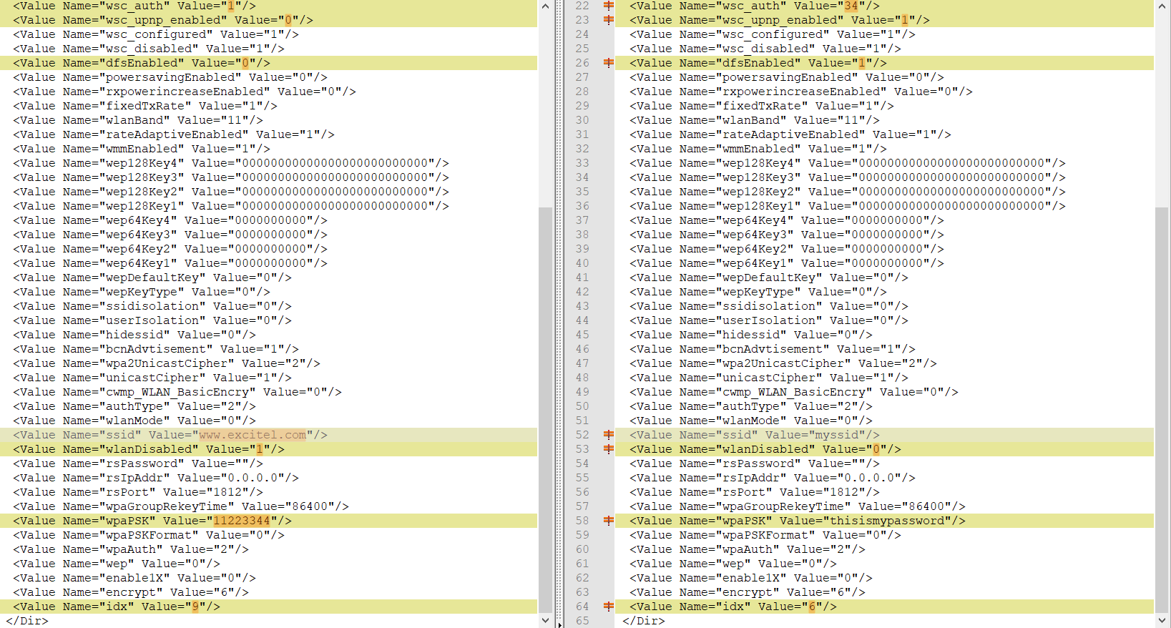The width and height of the screenshot is (1171, 628).
Task: Click the 11223344 wpaPSK value in left pane
Action: (x=242, y=521)
